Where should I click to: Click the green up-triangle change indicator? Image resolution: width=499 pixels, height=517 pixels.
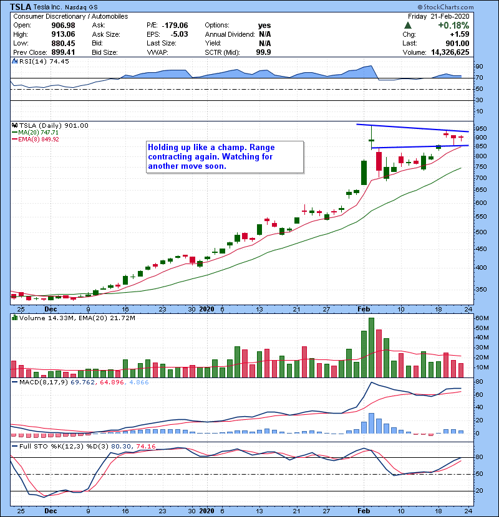pos(408,25)
